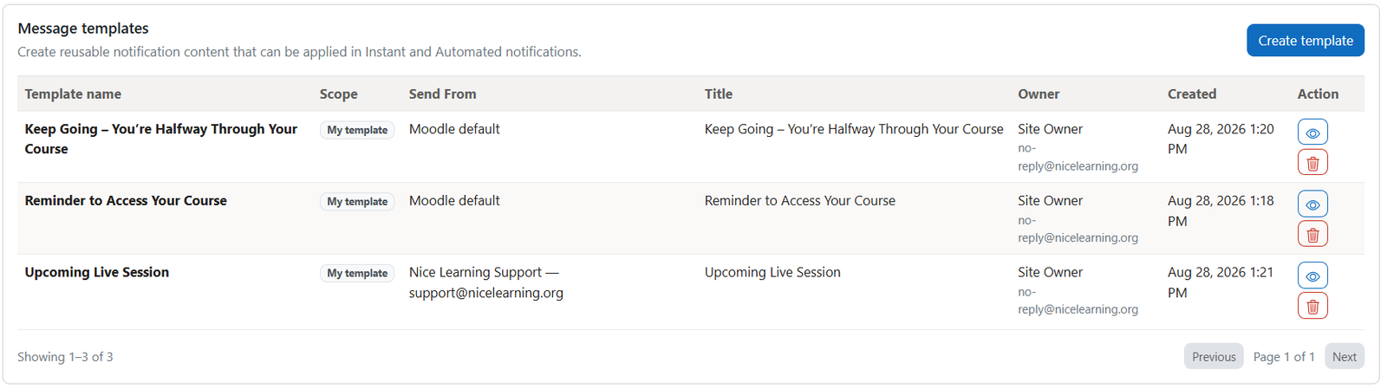The height and width of the screenshot is (389, 1387).
Task: Open the Keep Going halfway template name
Action: coord(161,139)
